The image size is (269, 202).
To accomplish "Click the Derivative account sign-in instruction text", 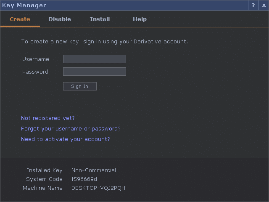I will 105,42.
